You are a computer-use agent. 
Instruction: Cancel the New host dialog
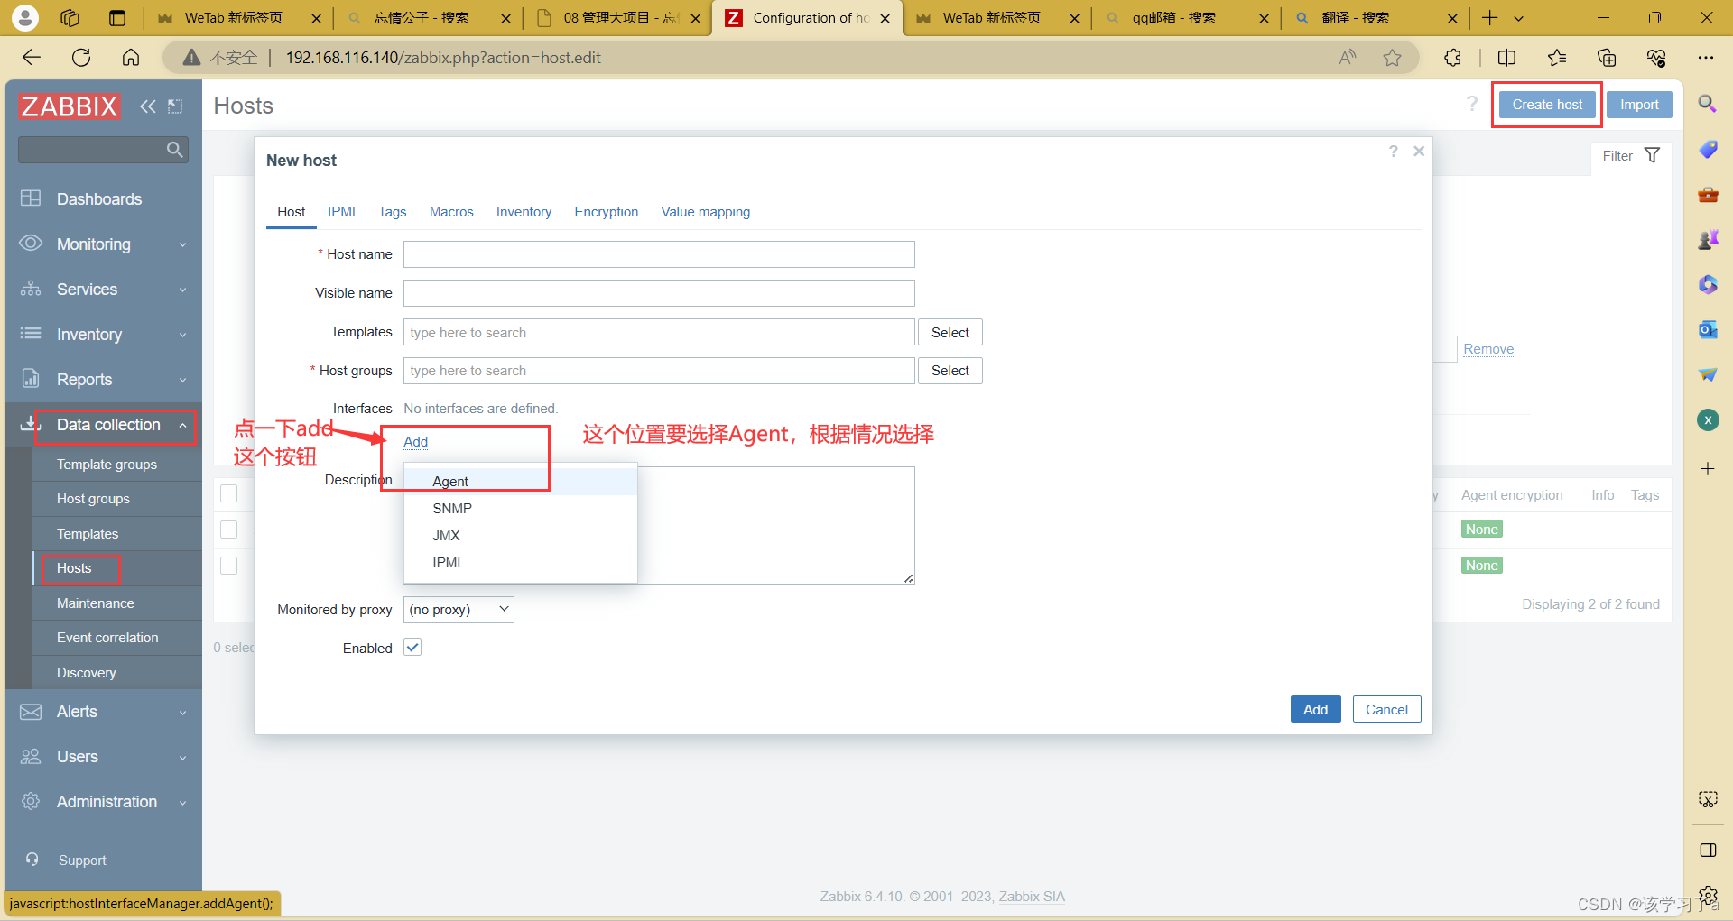click(x=1386, y=710)
